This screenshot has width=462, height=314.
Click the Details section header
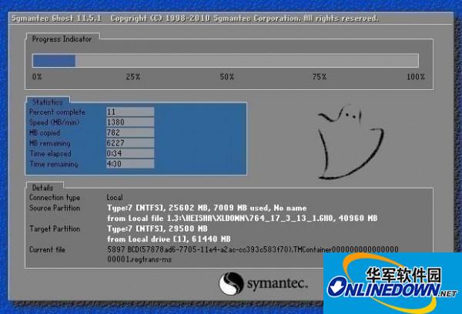tap(42, 187)
